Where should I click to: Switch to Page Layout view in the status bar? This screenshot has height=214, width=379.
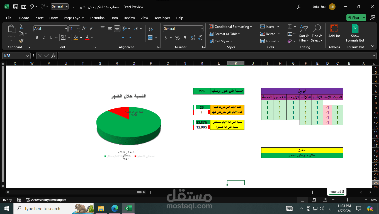(x=314, y=200)
